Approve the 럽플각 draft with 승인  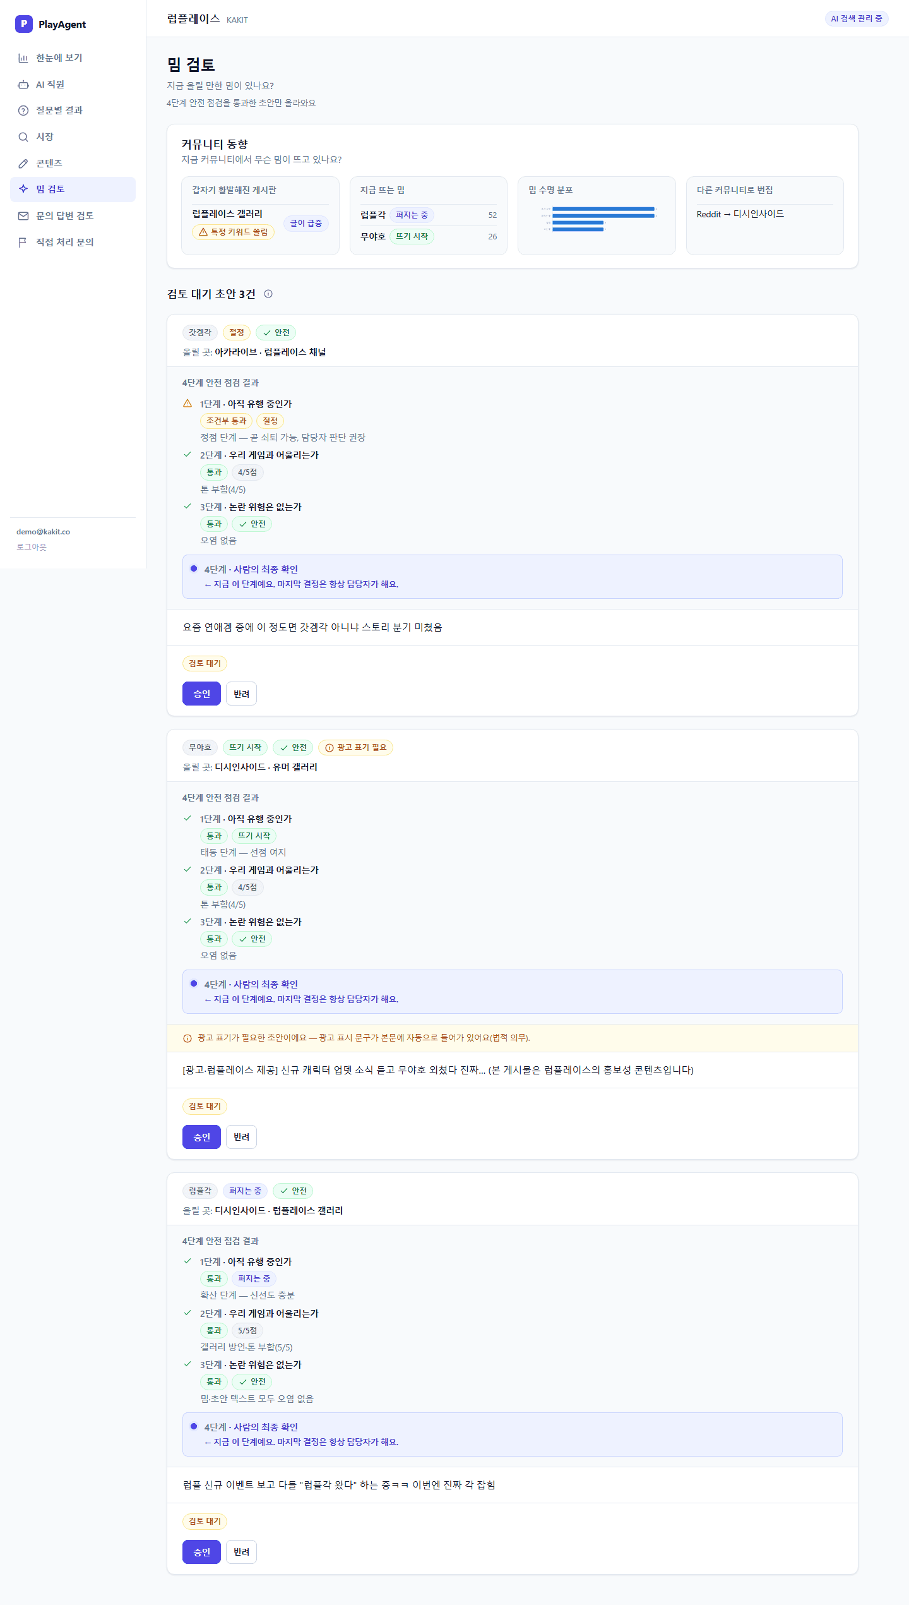[201, 1552]
